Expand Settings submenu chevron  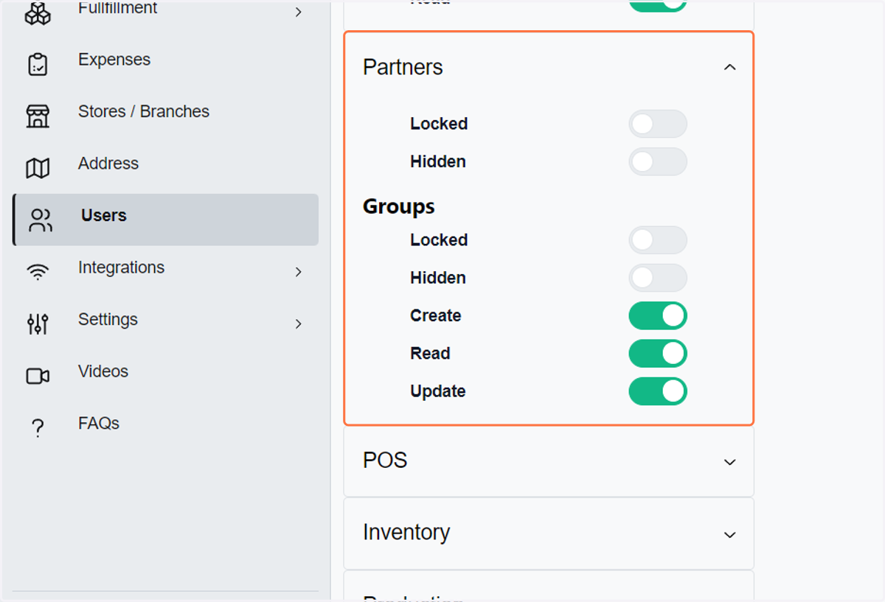298,323
